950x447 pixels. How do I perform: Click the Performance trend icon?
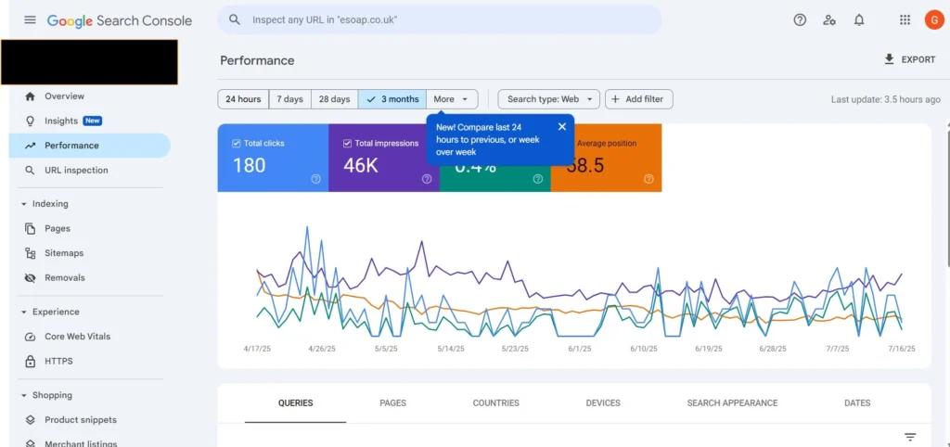coord(30,146)
